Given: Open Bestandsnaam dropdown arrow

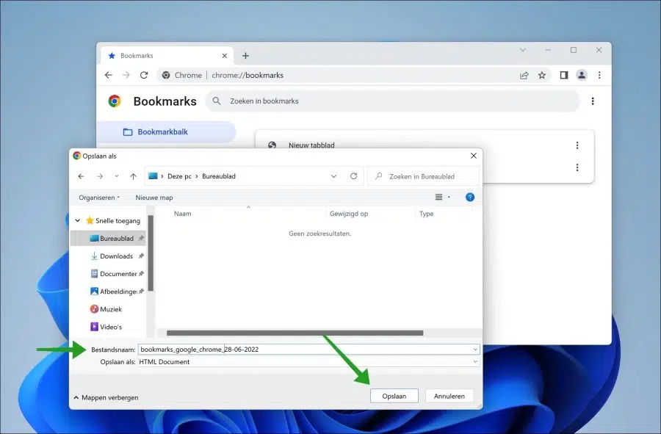Looking at the screenshot, I should pyautogui.click(x=475, y=350).
